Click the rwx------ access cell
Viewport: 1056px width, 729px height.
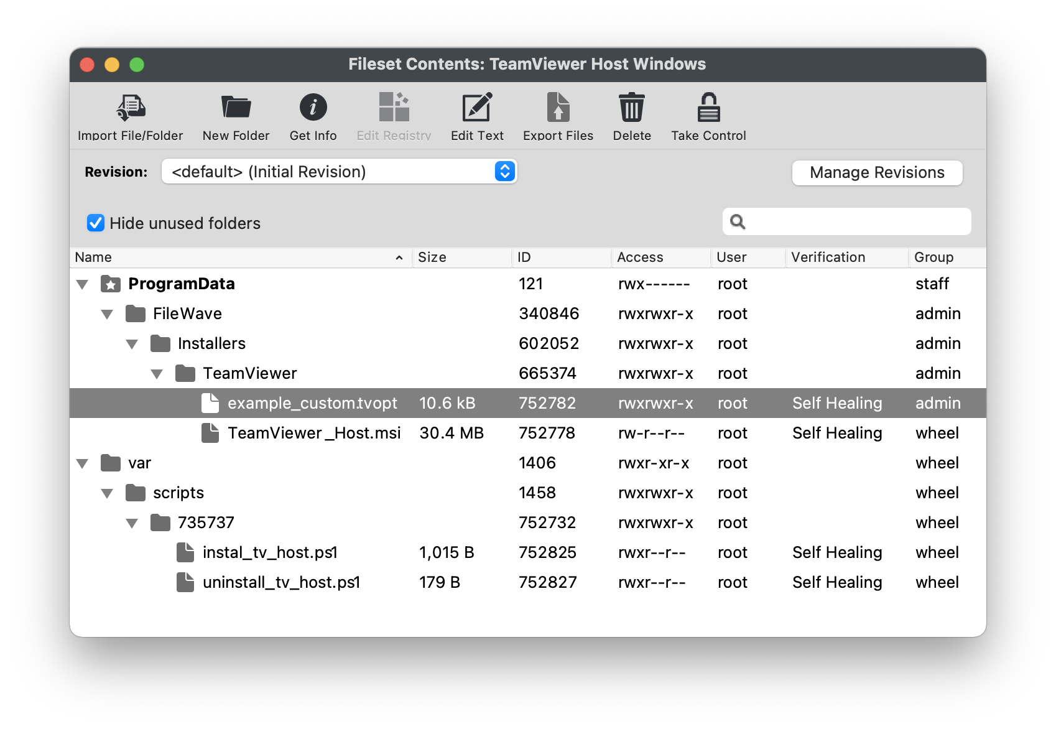(654, 284)
